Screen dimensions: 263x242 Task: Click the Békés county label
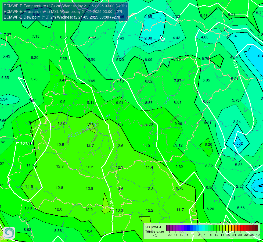[175, 119]
